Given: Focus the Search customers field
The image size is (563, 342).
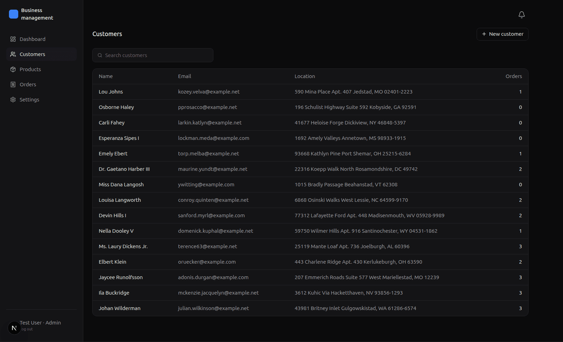Looking at the screenshot, I should point(153,55).
